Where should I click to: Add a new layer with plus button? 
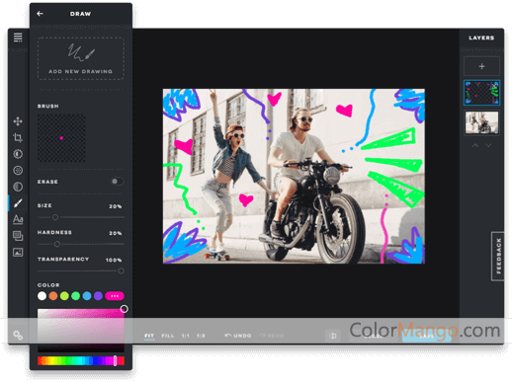click(481, 66)
